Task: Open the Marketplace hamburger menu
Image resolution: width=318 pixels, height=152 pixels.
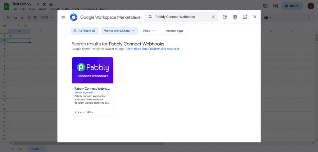Action: pyautogui.click(x=63, y=18)
